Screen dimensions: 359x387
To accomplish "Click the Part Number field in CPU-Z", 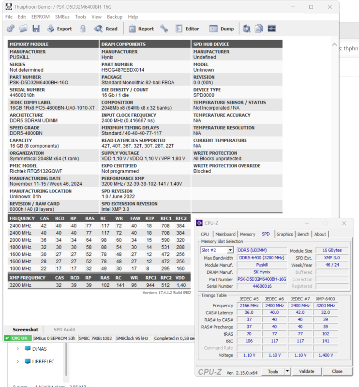I will pos(262,279).
